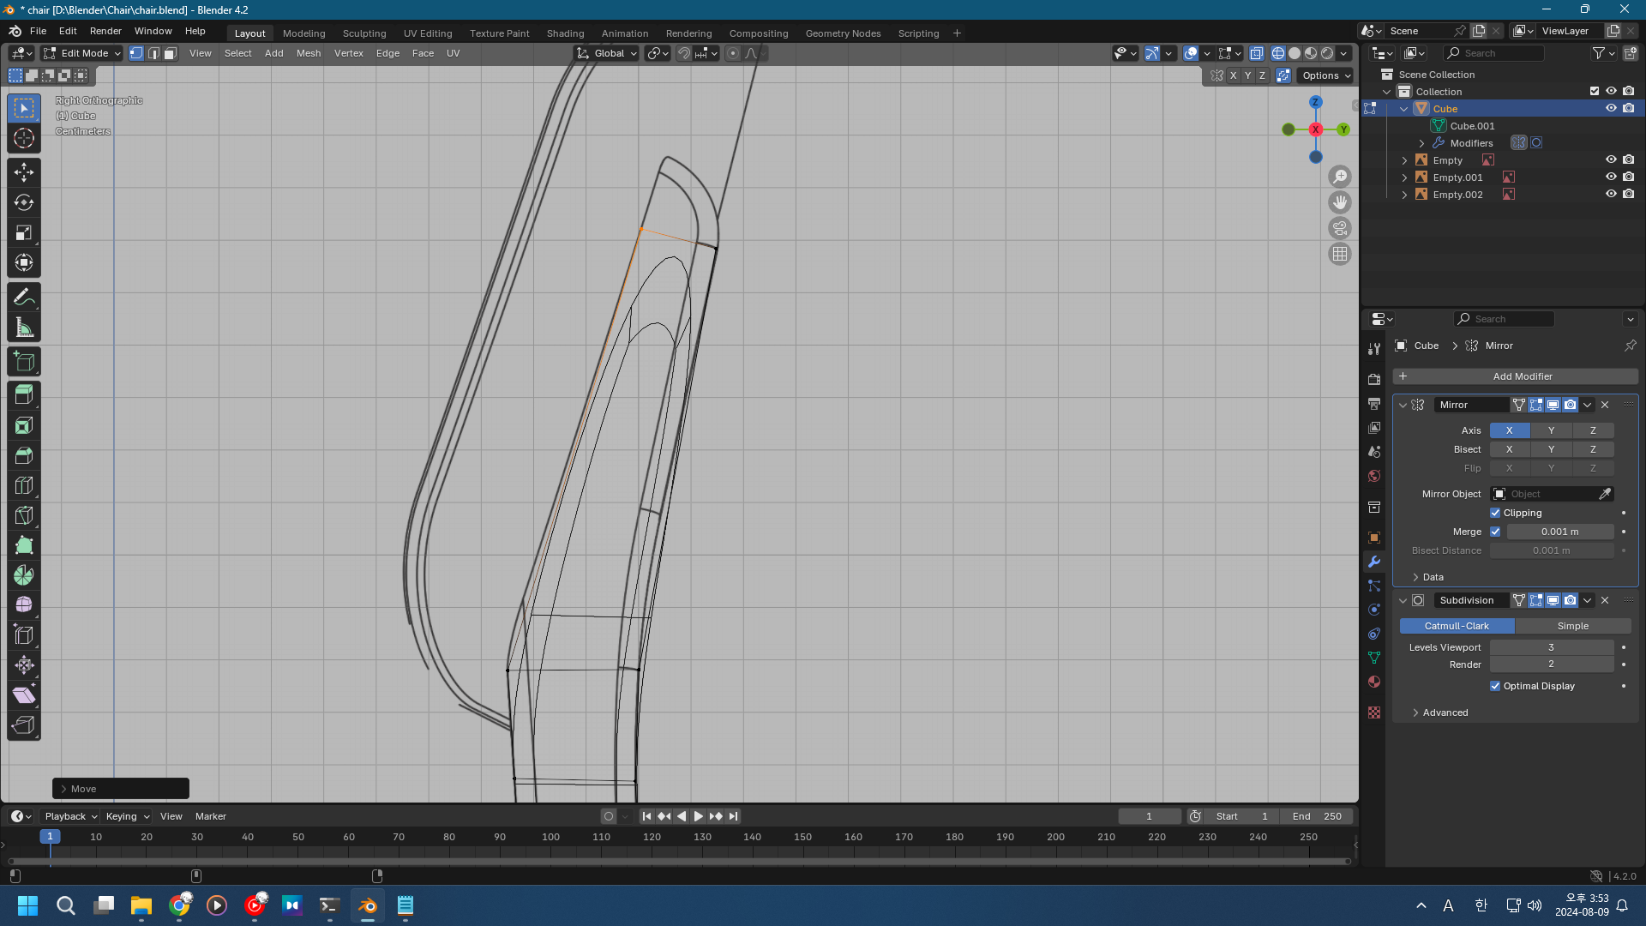Select the Knife tool
This screenshot has width=1646, height=926.
point(24,515)
